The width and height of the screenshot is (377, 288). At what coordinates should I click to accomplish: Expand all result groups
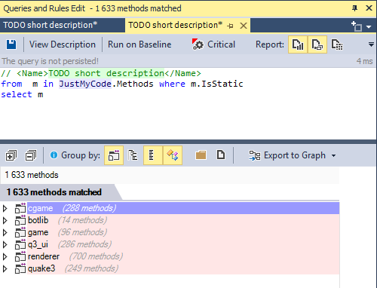pos(11,155)
